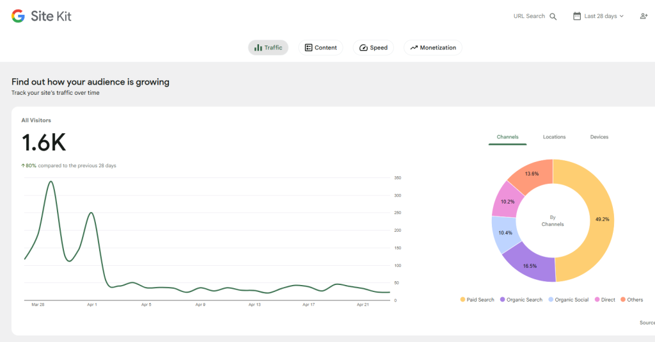
Task: Click the Monetization trend arrow icon
Action: click(x=414, y=48)
